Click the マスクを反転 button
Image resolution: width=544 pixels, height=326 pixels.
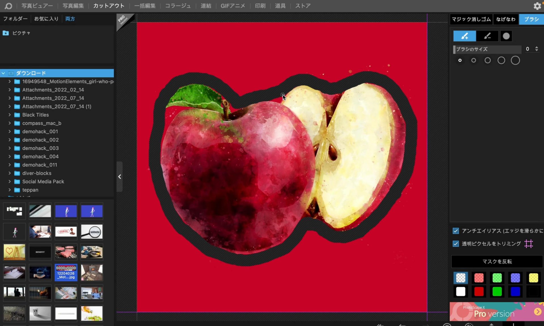pos(497,261)
